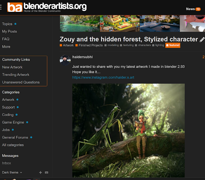Image resolution: width=205 pixels, height=180 pixels.
Task: Open the mantis and girl artwork image
Action: tap(128, 130)
